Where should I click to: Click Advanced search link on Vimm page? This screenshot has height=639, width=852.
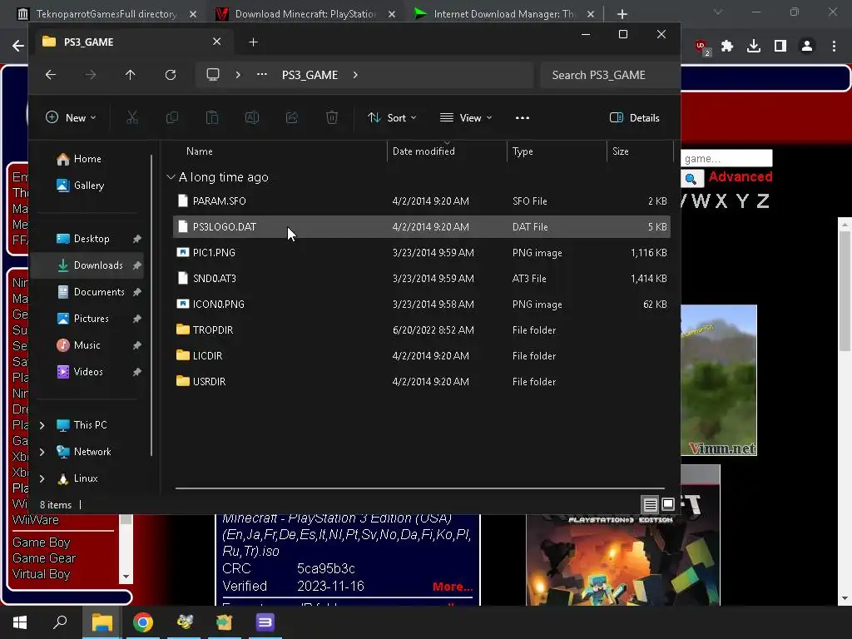pyautogui.click(x=740, y=177)
